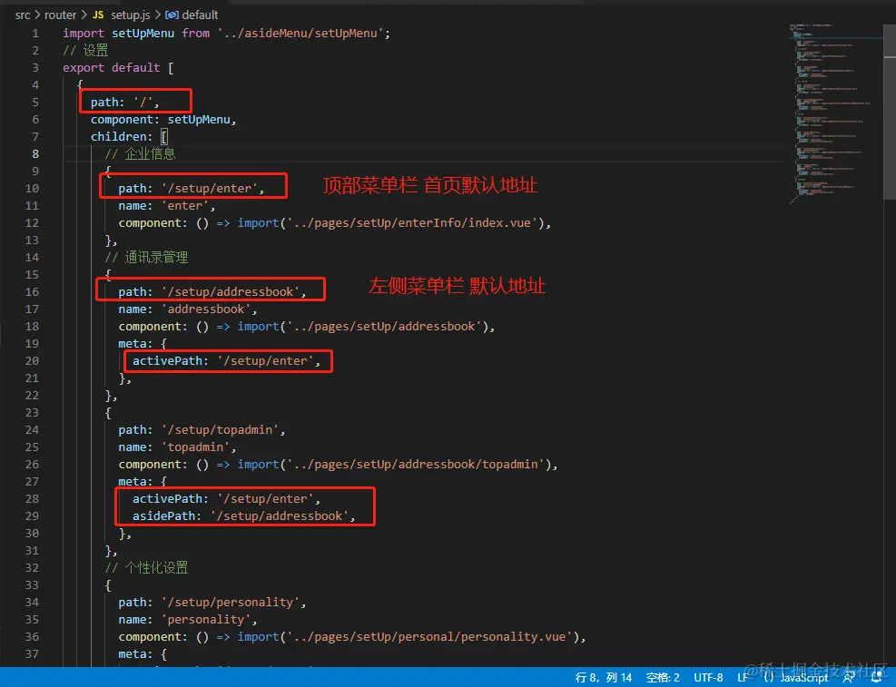Click 'meta: {' on line 37

click(x=143, y=654)
